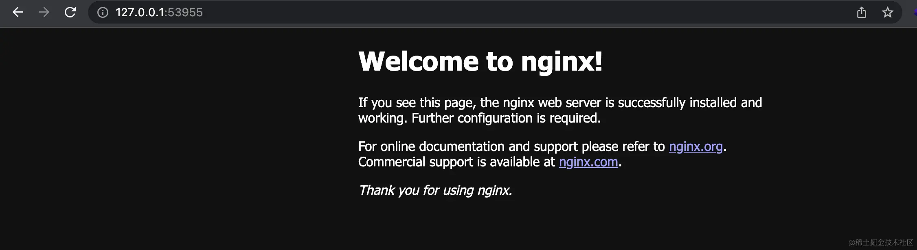Click "Commercial support is available at" text
The image size is (917, 250).
point(456,162)
